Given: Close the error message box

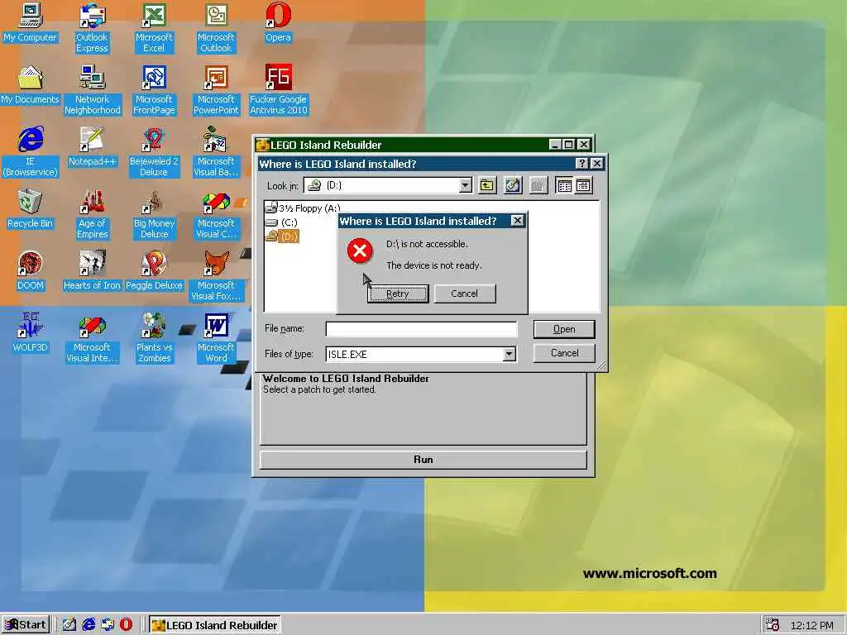Looking at the screenshot, I should 517,220.
